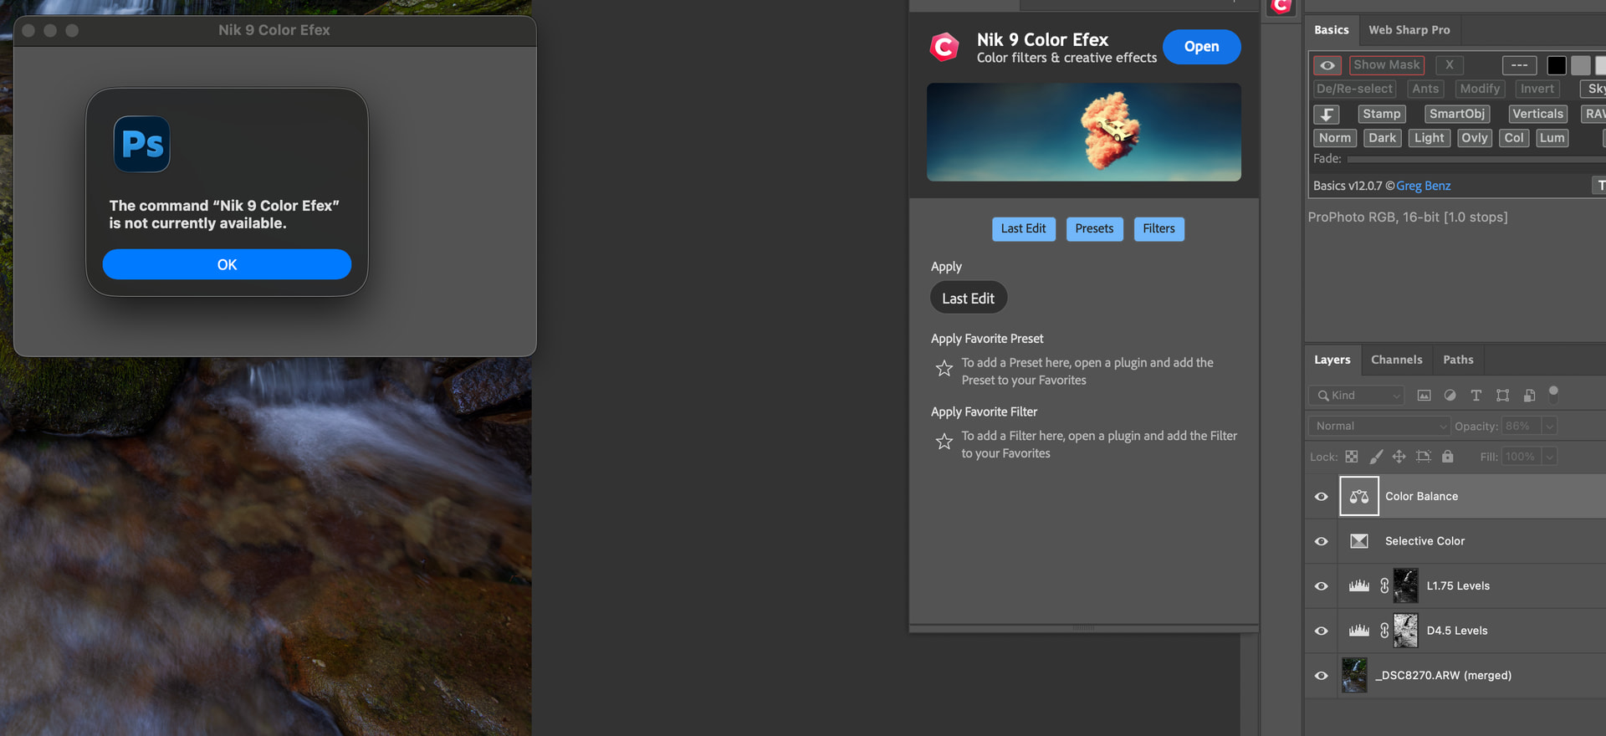Select the black color swatch
1606x736 pixels.
pyautogui.click(x=1557, y=65)
